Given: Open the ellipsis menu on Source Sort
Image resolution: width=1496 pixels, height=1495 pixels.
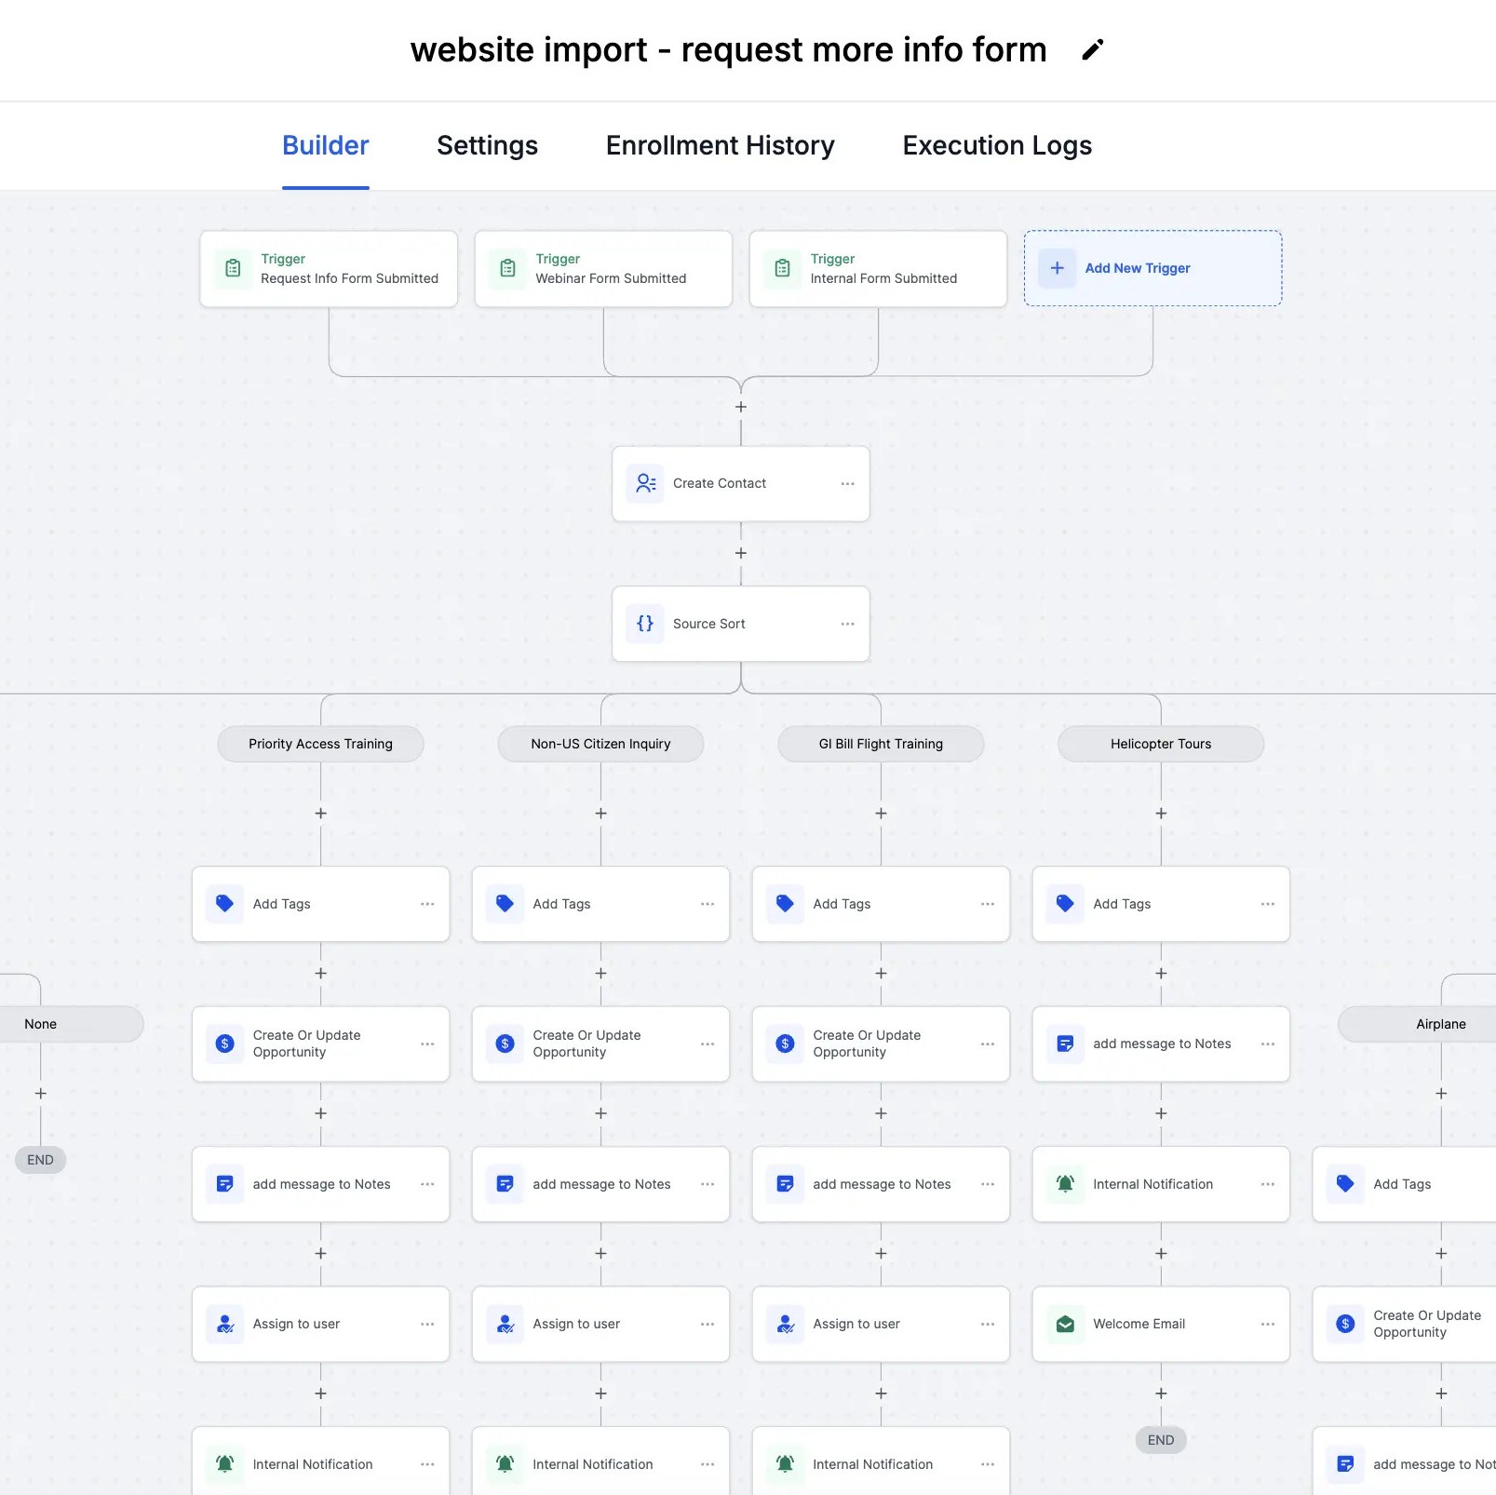Looking at the screenshot, I should [x=847, y=624].
